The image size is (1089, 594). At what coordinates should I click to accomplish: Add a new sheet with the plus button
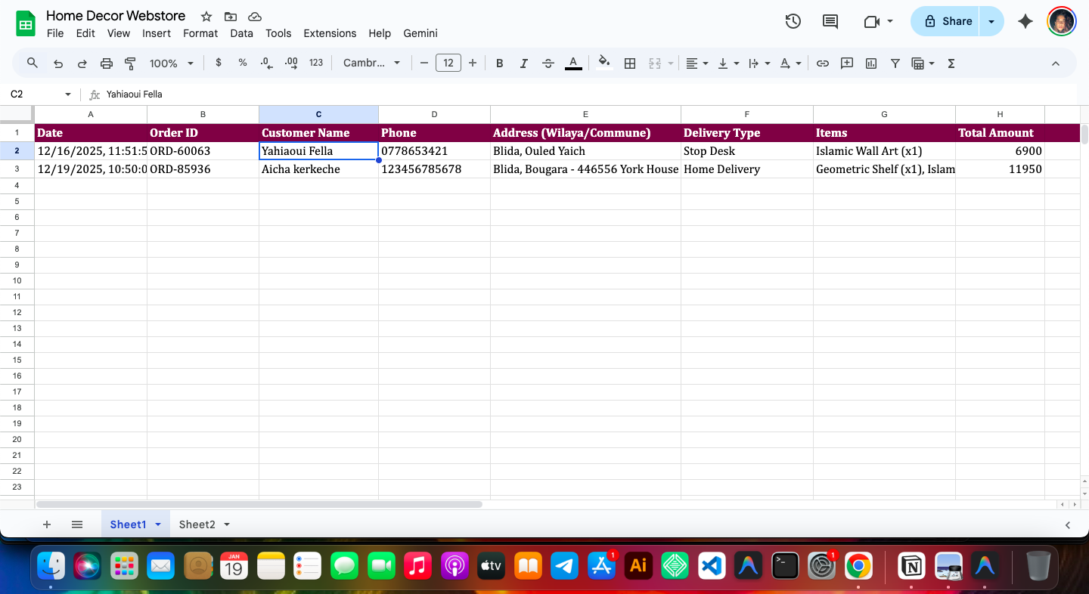coord(47,524)
